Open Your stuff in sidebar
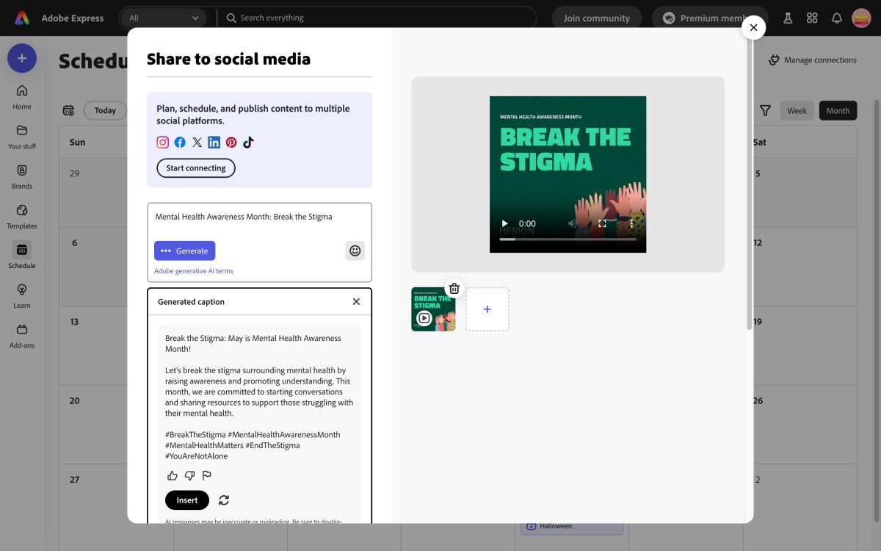 click(22, 137)
